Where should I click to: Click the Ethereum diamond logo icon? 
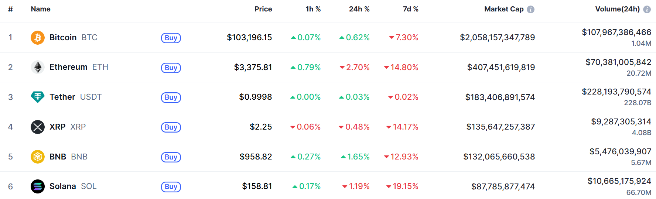click(37, 67)
